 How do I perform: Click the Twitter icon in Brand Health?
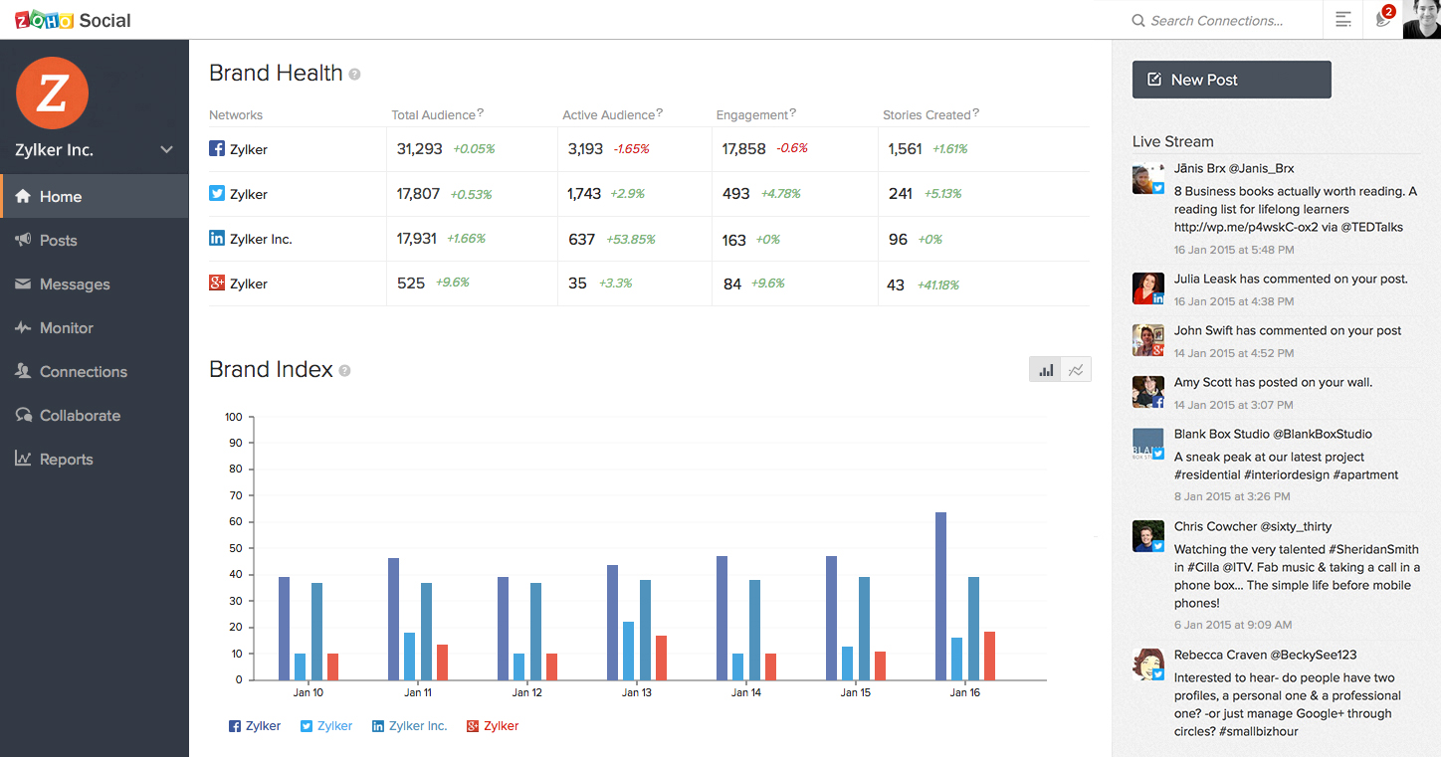tap(217, 194)
